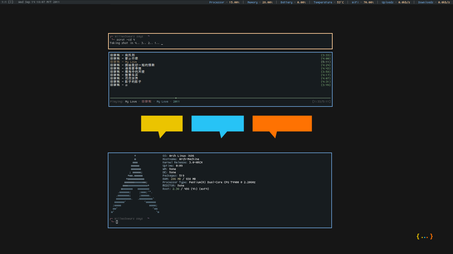This screenshot has height=254, width=453.
Task: Click the 'WM: None' line
Action: pyautogui.click(x=169, y=169)
